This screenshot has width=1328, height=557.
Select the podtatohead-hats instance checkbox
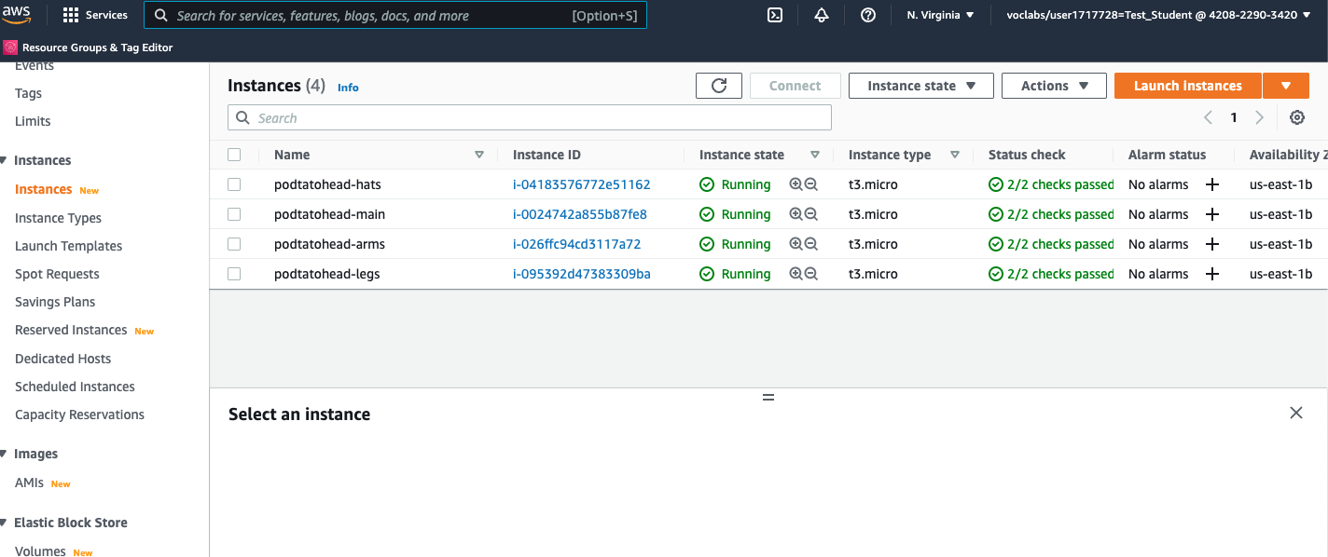pos(234,184)
